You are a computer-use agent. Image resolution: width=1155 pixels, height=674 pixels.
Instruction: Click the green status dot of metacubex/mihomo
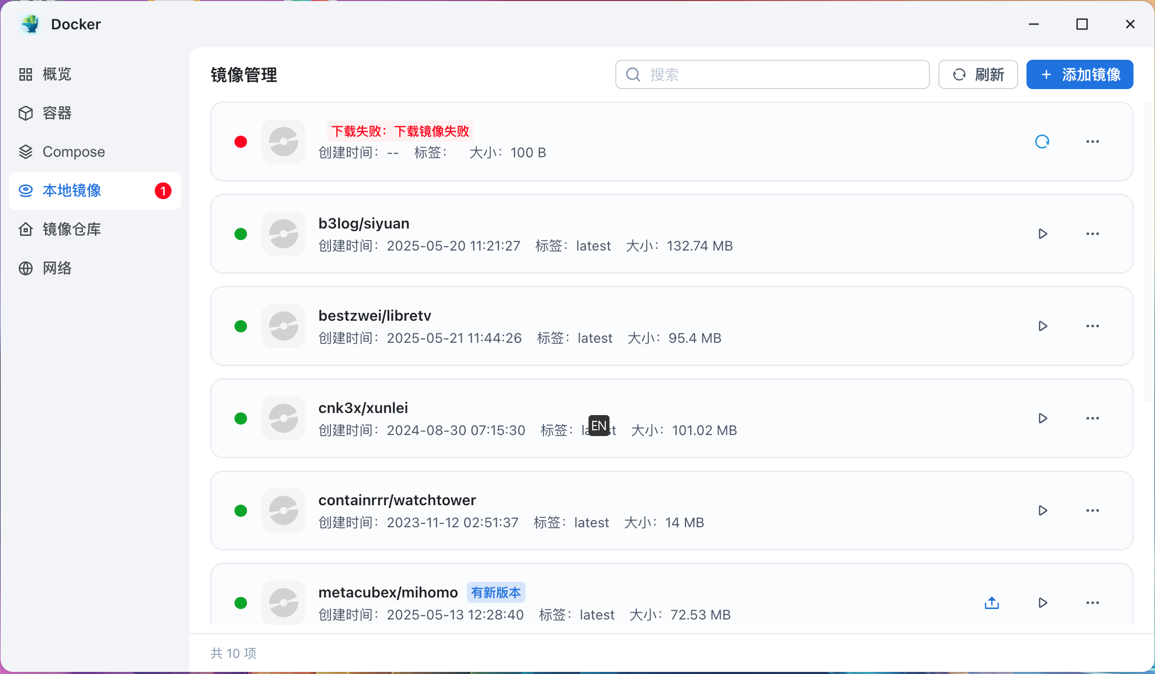241,603
